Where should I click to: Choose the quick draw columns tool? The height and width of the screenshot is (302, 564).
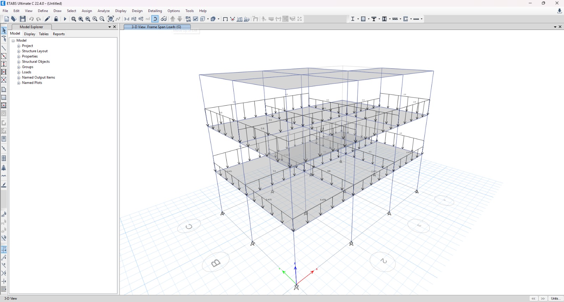(x=4, y=64)
